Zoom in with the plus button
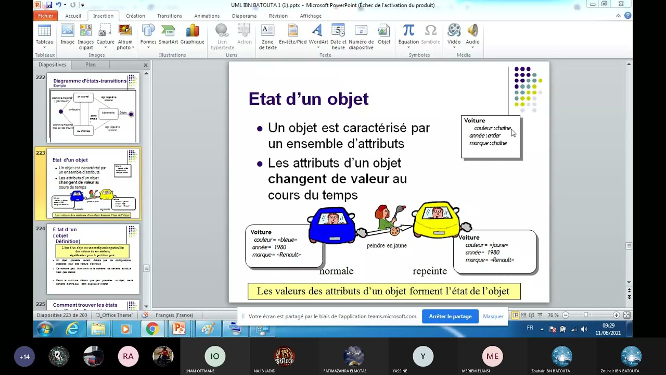 pyautogui.click(x=617, y=315)
